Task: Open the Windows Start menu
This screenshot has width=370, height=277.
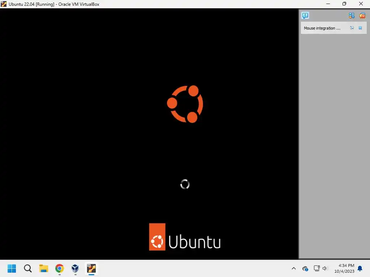Action: pyautogui.click(x=12, y=268)
